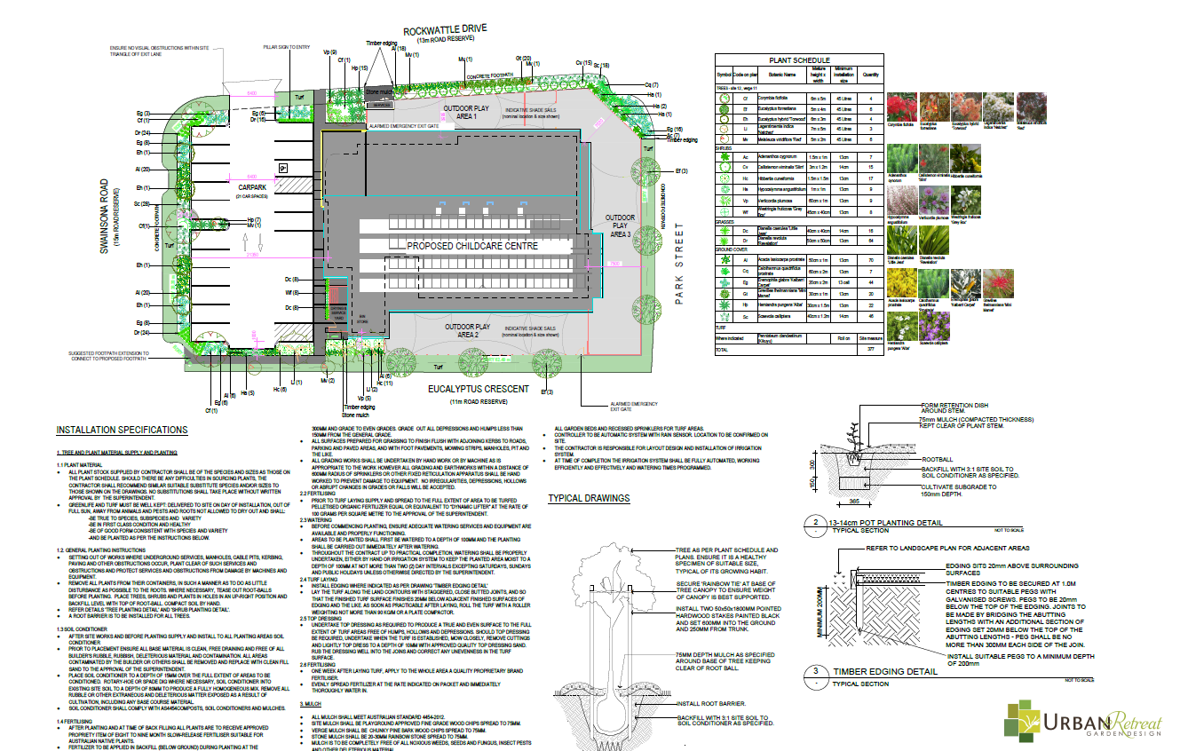This screenshot has height=751, width=1180.
Task: Open the Corymbia ficifolia flower photo
Action: (x=900, y=107)
